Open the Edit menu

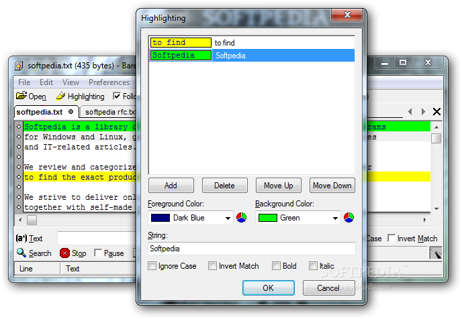pyautogui.click(x=46, y=82)
